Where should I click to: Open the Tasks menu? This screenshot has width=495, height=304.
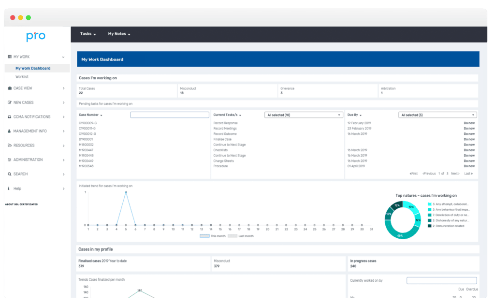click(87, 34)
